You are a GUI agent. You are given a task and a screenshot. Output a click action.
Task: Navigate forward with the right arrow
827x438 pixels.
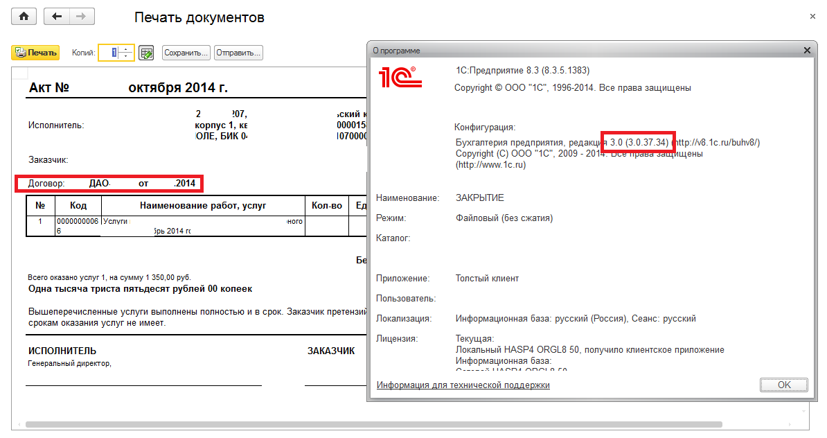[x=81, y=17]
